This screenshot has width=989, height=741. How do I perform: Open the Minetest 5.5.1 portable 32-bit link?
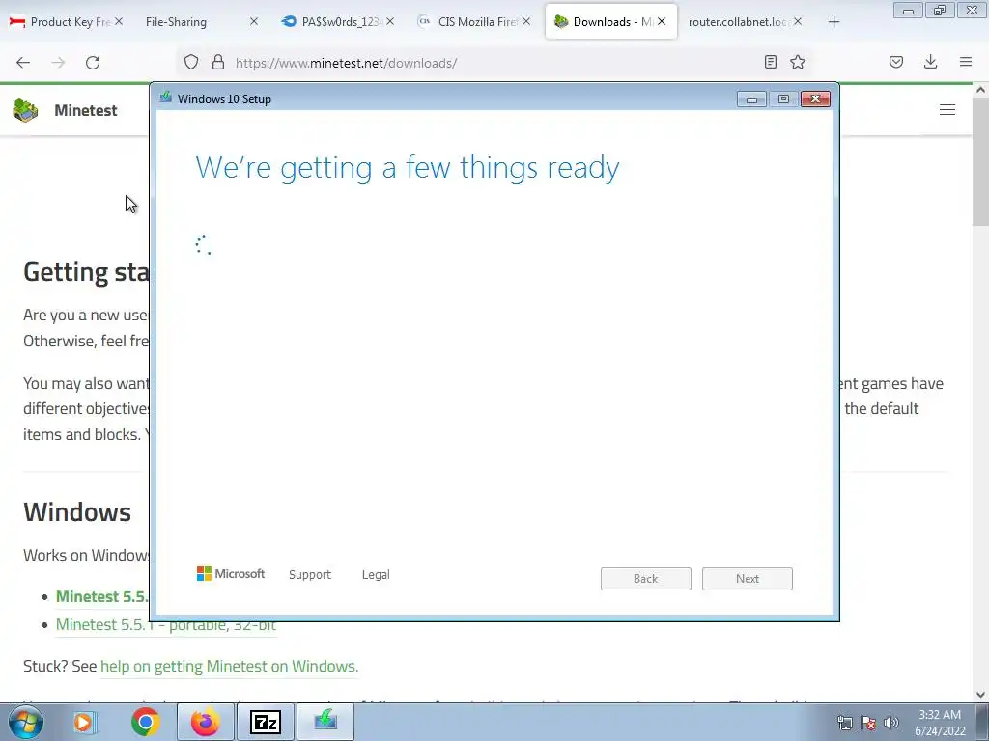coord(166,625)
